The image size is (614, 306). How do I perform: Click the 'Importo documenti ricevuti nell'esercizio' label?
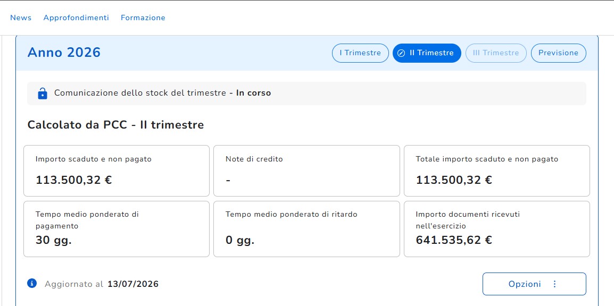468,220
